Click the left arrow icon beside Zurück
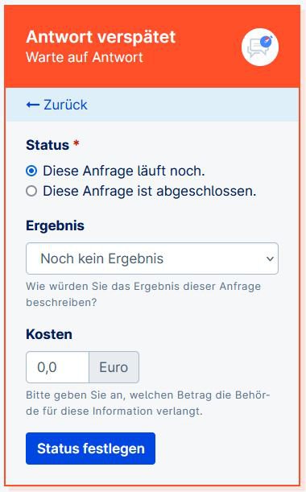 33,105
